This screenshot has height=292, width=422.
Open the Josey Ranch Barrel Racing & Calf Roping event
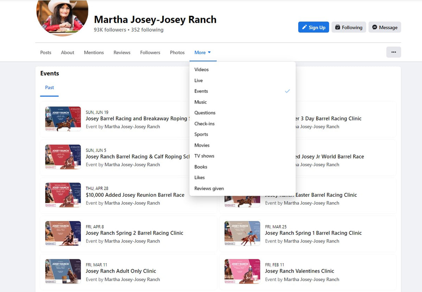click(x=138, y=157)
